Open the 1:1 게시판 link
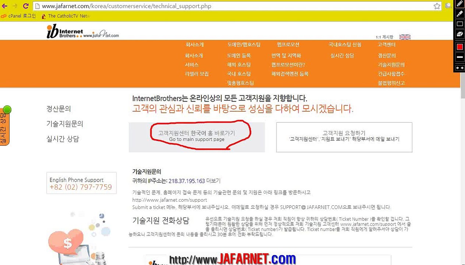Image resolution: width=465 pixels, height=265 pixels. pos(384,37)
